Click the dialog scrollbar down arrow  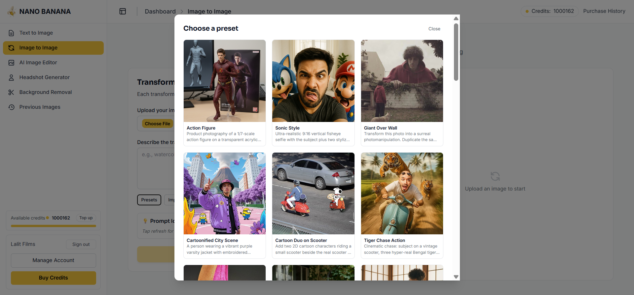coord(456,277)
